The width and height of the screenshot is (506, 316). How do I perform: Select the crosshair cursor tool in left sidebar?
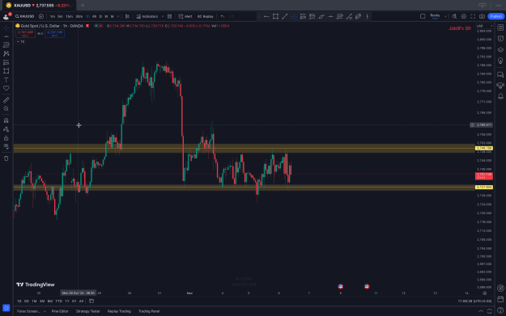(6, 27)
